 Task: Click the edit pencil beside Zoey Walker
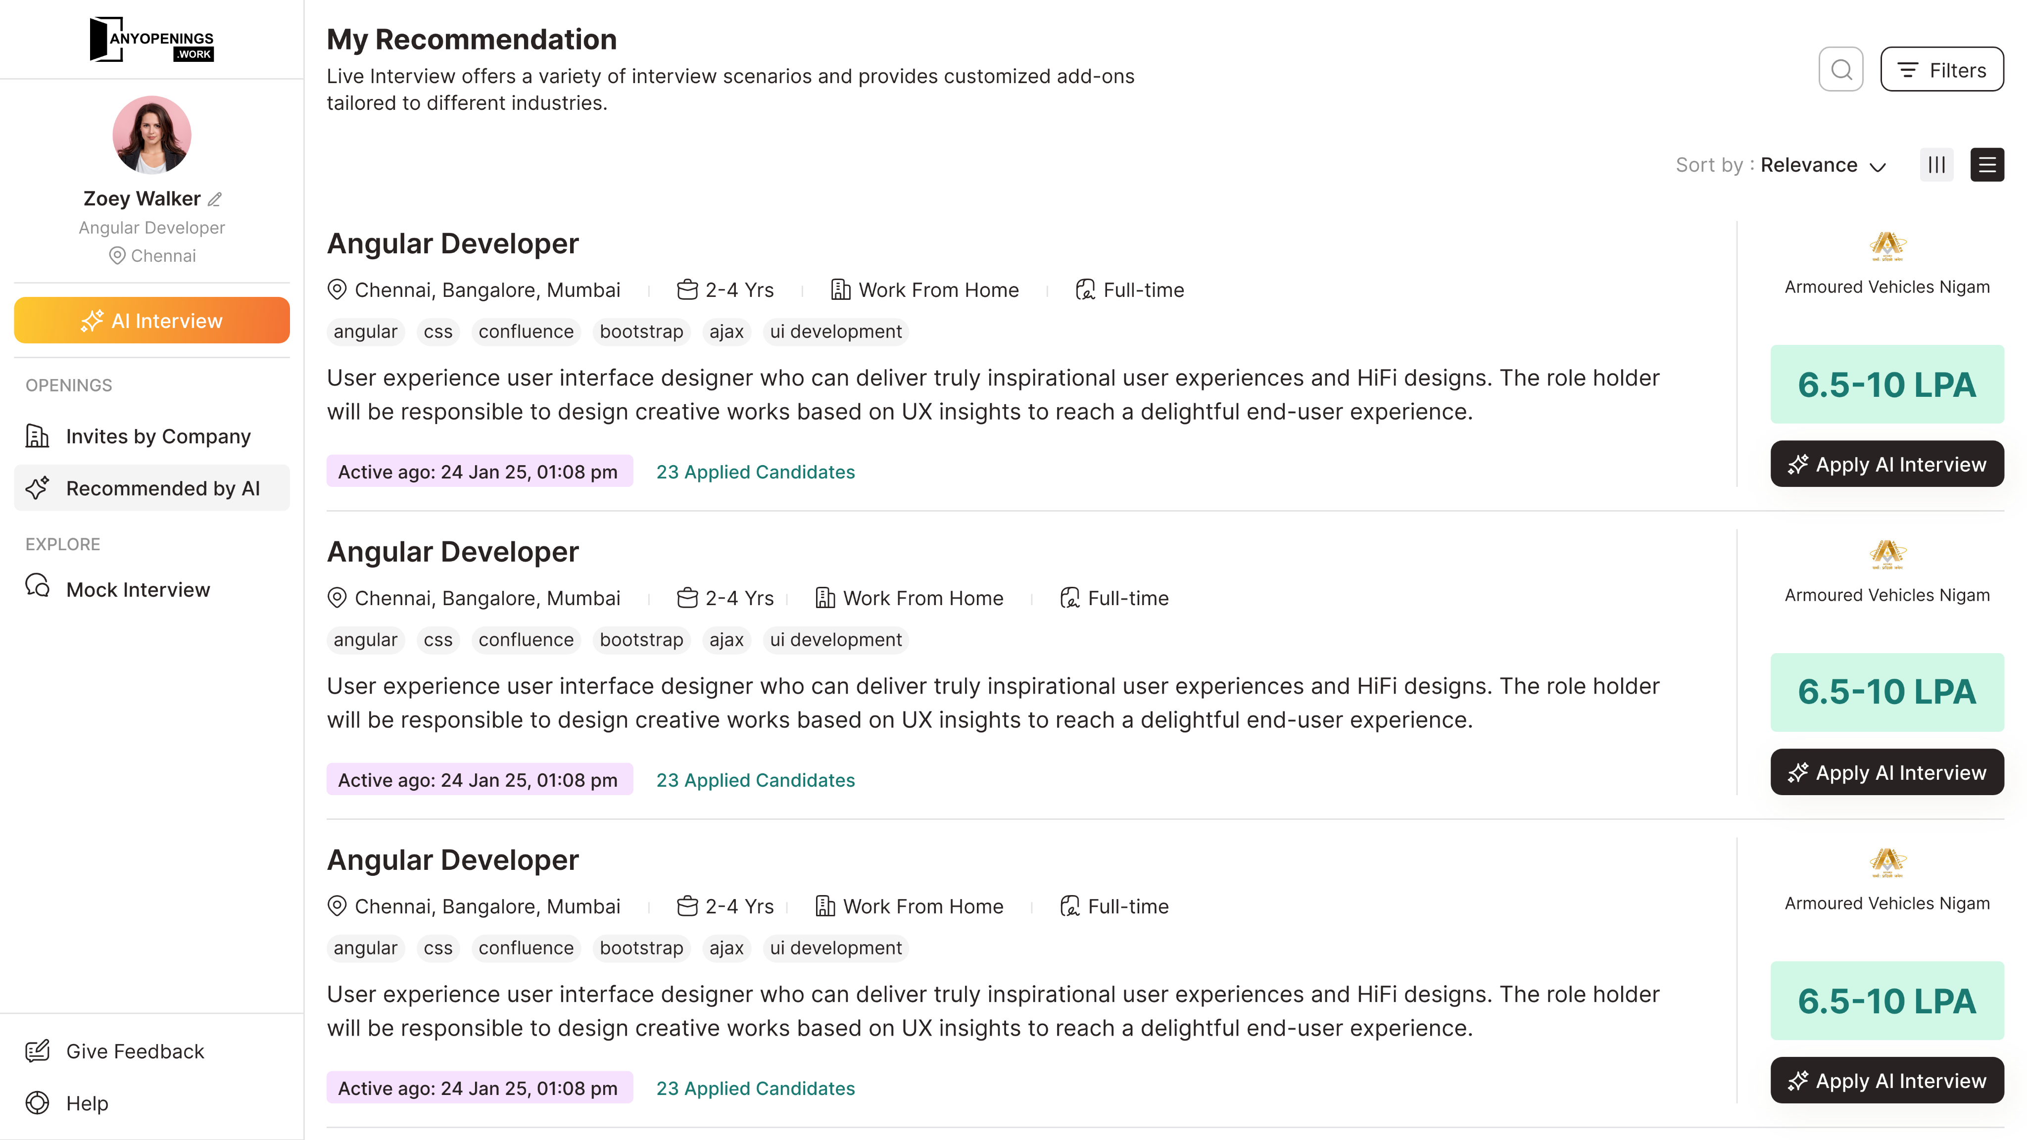214,199
